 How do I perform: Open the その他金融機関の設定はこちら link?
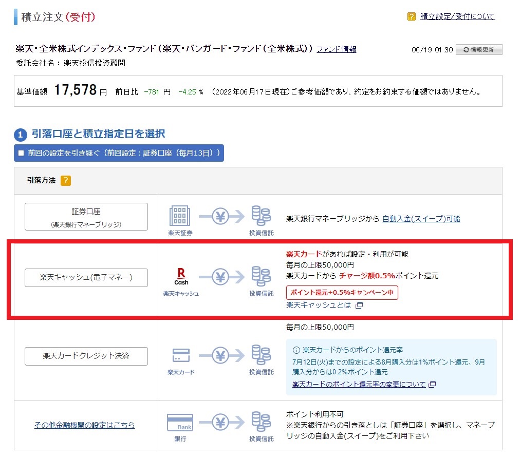(84, 425)
